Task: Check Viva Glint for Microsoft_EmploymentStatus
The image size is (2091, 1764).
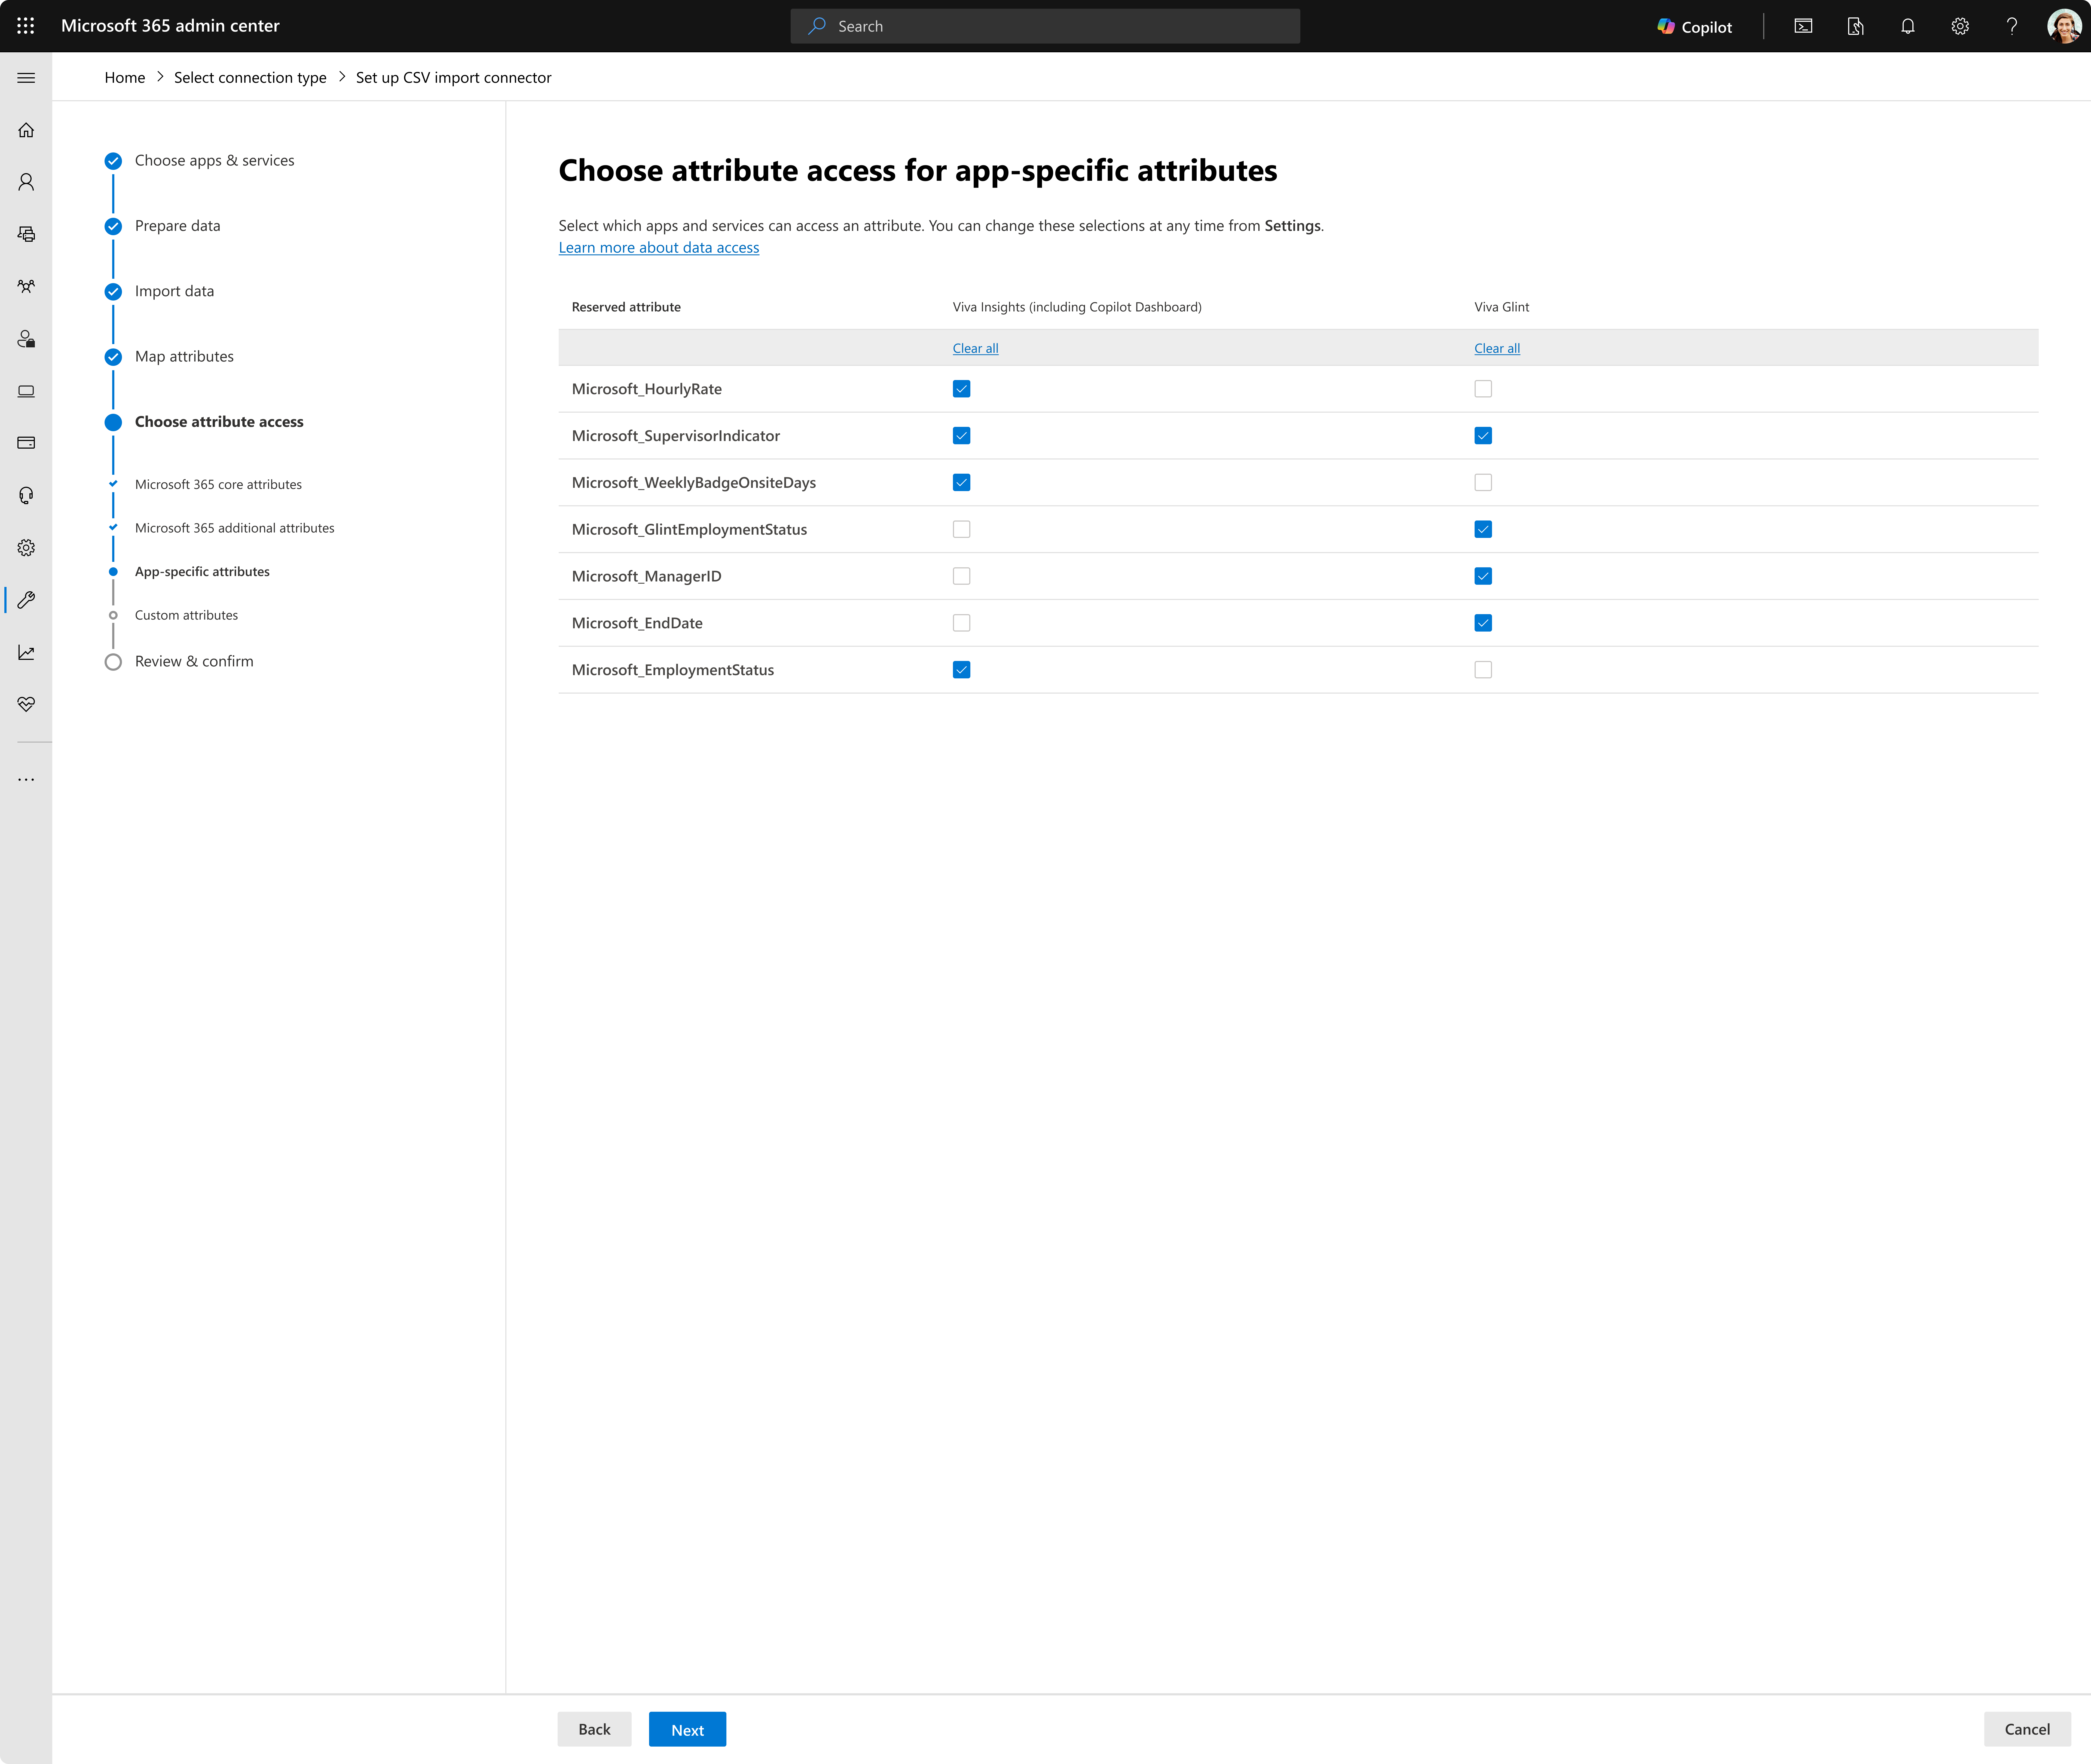Action: coord(1483,670)
